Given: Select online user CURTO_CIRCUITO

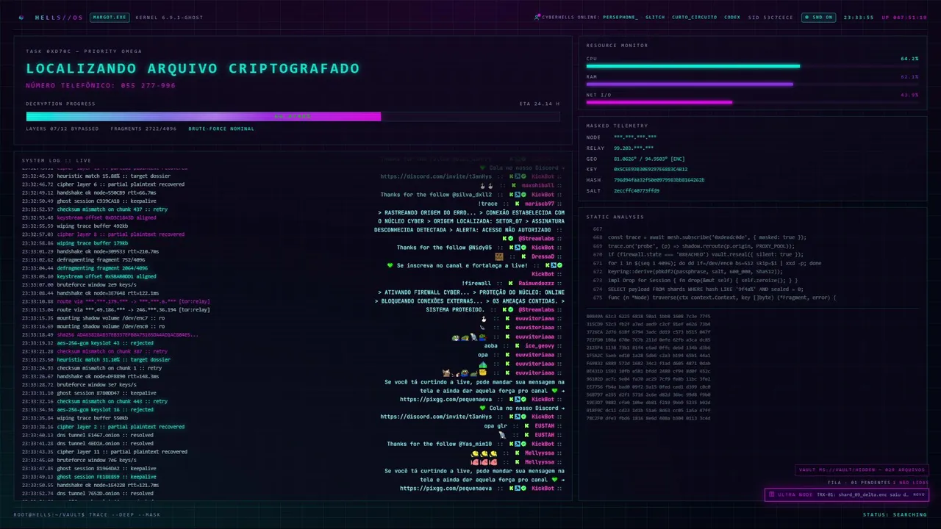Looking at the screenshot, I should pos(695,17).
